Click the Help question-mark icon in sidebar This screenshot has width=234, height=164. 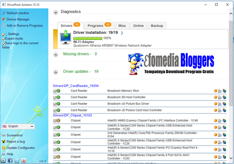(x=4, y=154)
